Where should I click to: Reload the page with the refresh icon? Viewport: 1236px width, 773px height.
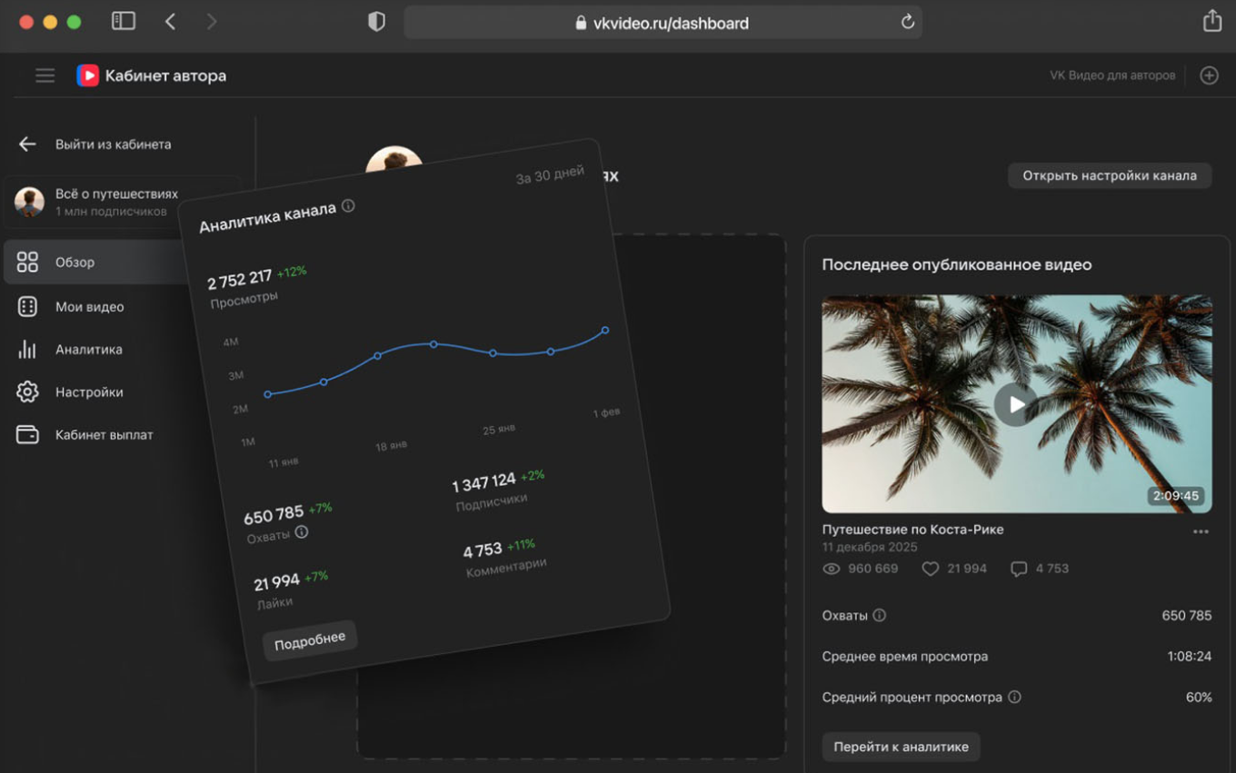907,23
